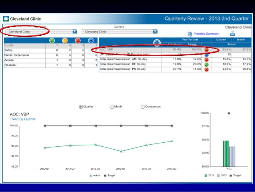The width and height of the screenshot is (255, 192).
Task: Click the printer icon
Action: [233, 33]
